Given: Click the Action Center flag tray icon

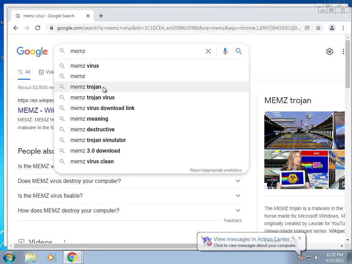Looking at the screenshot, I should (x=300, y=257).
